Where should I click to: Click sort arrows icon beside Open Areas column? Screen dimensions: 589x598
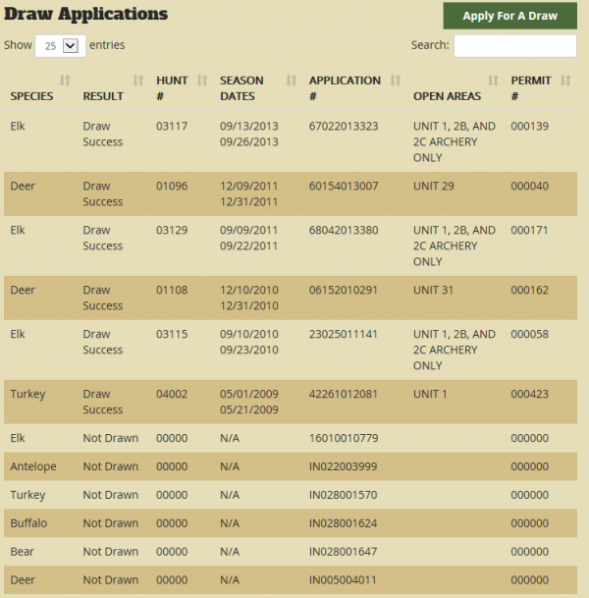click(x=494, y=80)
